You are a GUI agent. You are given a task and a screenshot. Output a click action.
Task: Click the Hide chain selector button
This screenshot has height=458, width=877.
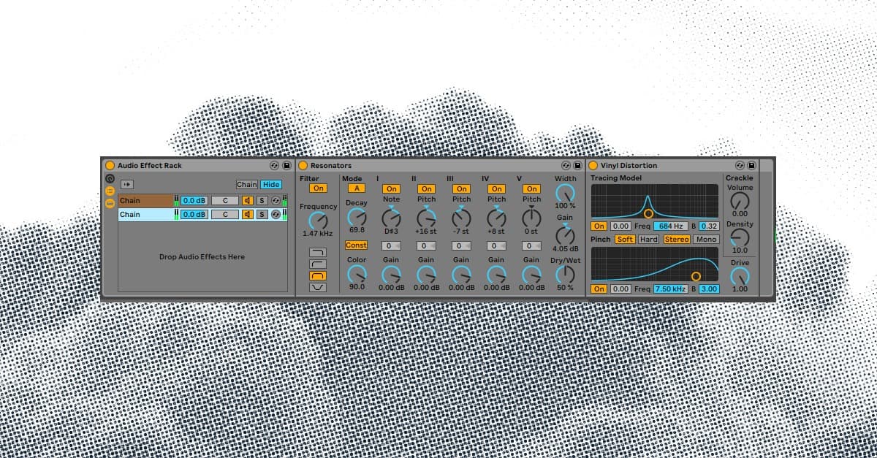pyautogui.click(x=271, y=185)
